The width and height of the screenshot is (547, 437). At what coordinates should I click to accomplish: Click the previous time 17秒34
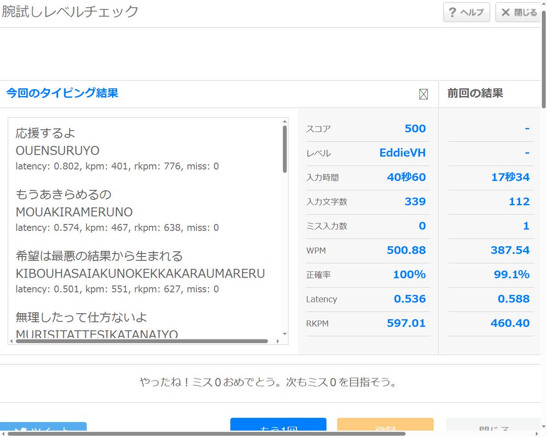(x=511, y=177)
